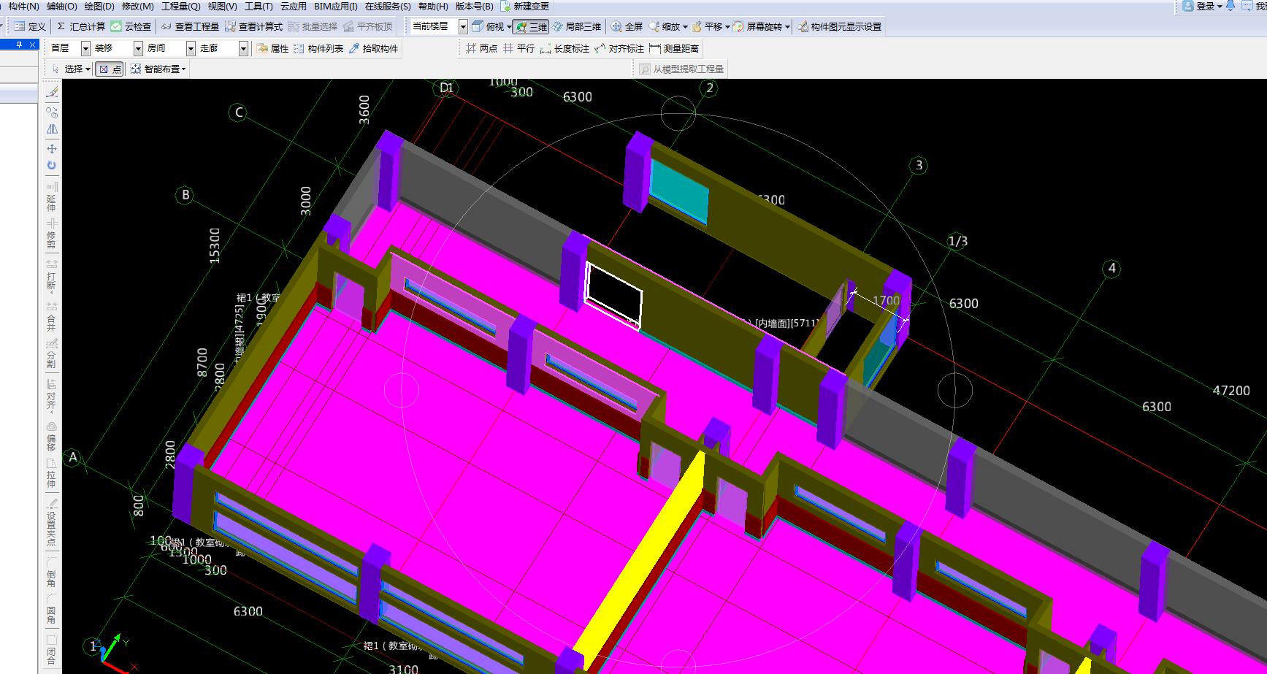This screenshot has height=674, width=1267.
Task: Open the 选择 dropdown arrow
Action: (88, 69)
